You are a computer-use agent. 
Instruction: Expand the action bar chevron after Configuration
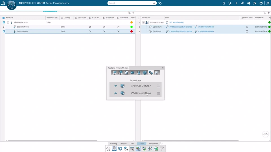pyautogui.click(x=161, y=144)
